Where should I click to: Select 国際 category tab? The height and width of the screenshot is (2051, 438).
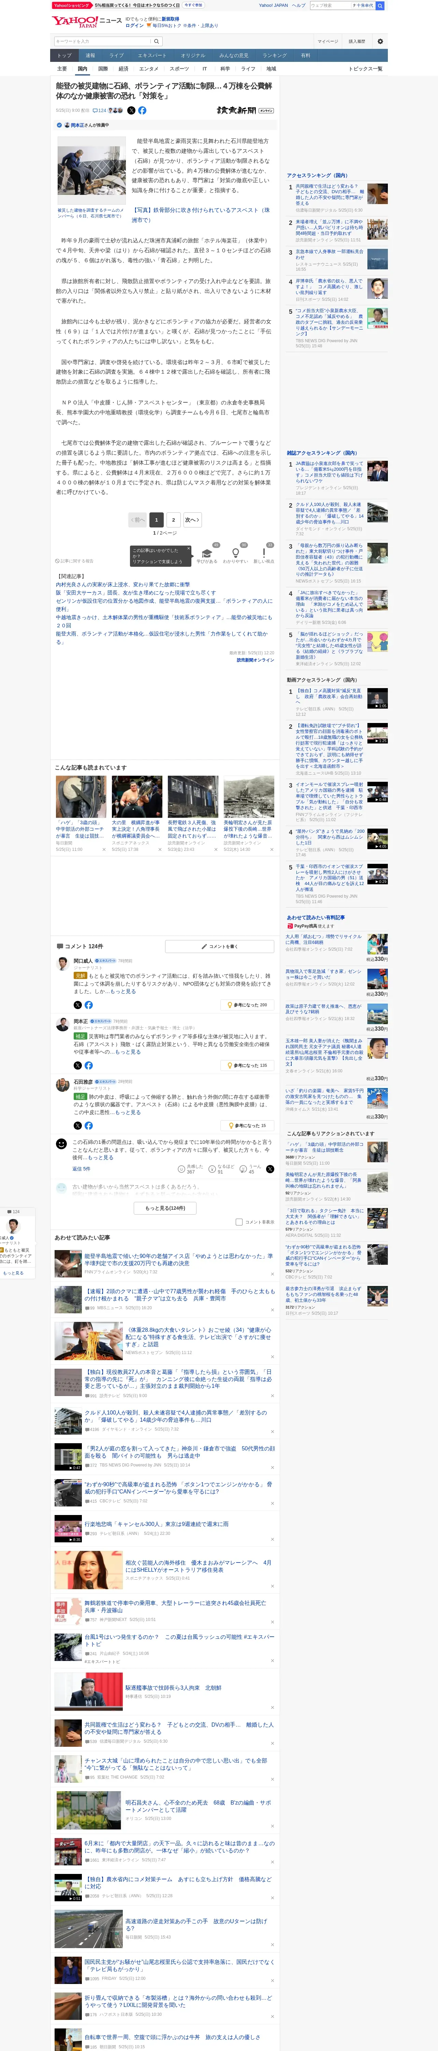pyautogui.click(x=103, y=68)
